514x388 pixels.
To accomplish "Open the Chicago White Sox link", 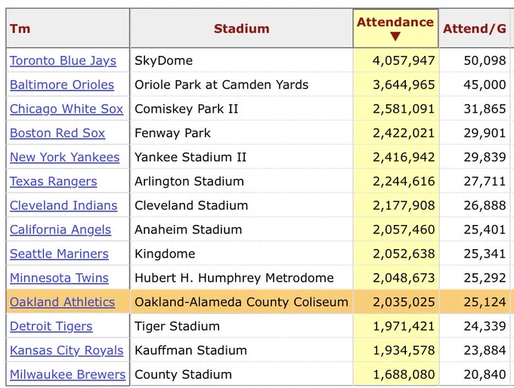I will pyautogui.click(x=67, y=109).
